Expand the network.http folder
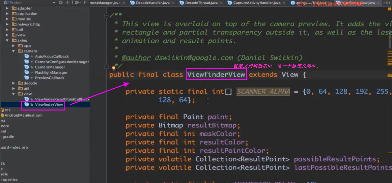392x183 pixels. tap(7, 24)
